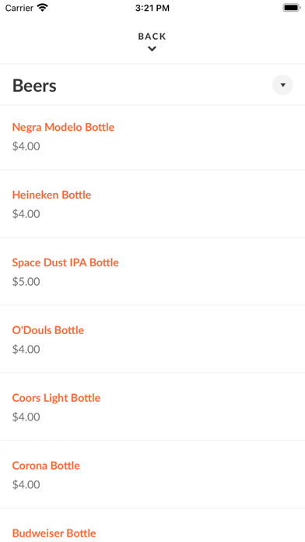The image size is (305, 542).
Task: Tap the $4.00 price under Heineken Bottle
Action: 26,214
